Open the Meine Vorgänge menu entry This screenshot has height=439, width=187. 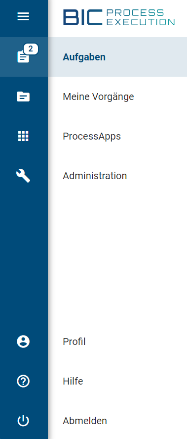[98, 97]
